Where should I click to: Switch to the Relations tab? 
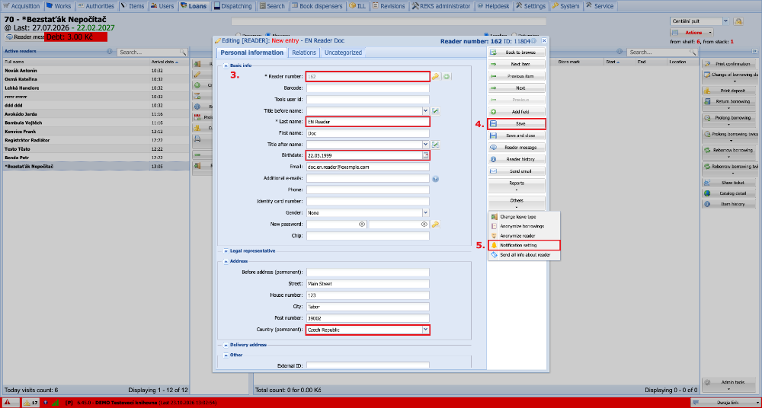click(304, 53)
